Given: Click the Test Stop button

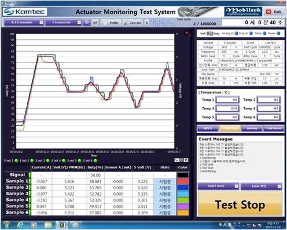Looking at the screenshot, I should click(x=240, y=205).
